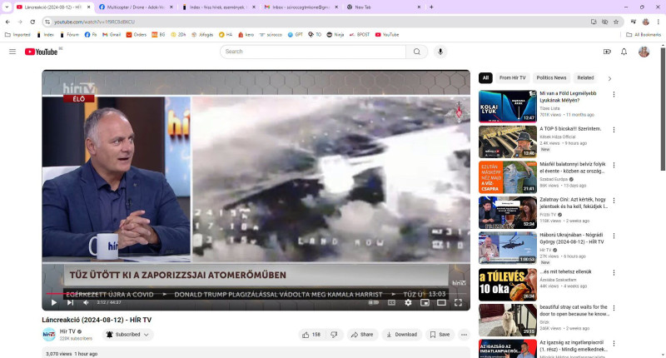Reload the page
The height and width of the screenshot is (358, 666).
tap(32, 22)
